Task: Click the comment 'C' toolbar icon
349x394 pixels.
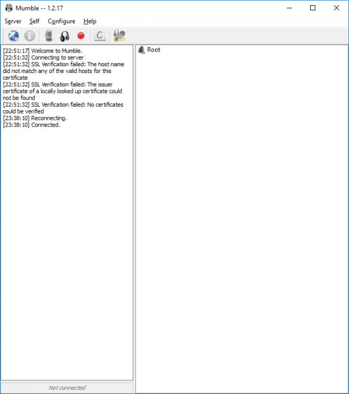Action: (99, 36)
